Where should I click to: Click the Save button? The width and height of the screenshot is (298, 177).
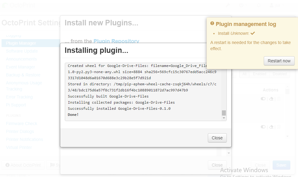click(x=281, y=165)
